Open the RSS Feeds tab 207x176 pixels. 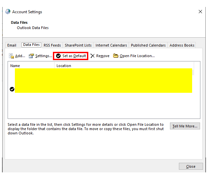tap(52, 45)
